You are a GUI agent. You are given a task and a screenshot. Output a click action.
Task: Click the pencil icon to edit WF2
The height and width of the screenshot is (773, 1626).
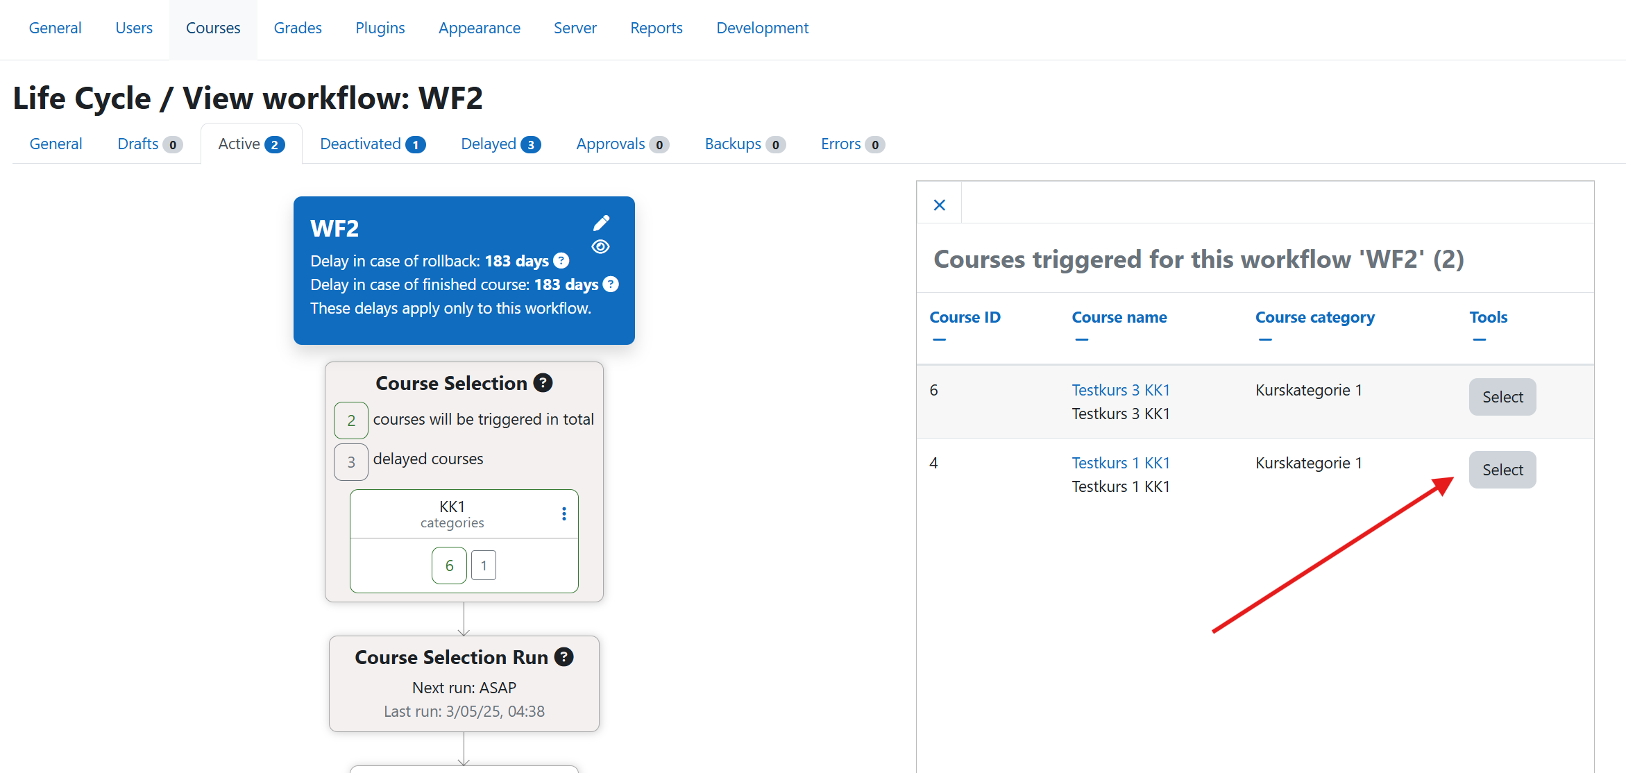coord(601,223)
